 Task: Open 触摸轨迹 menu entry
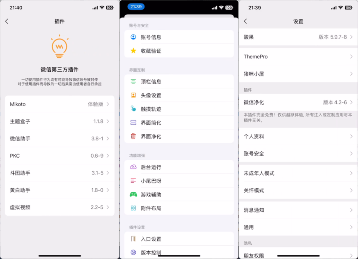[x=179, y=109]
